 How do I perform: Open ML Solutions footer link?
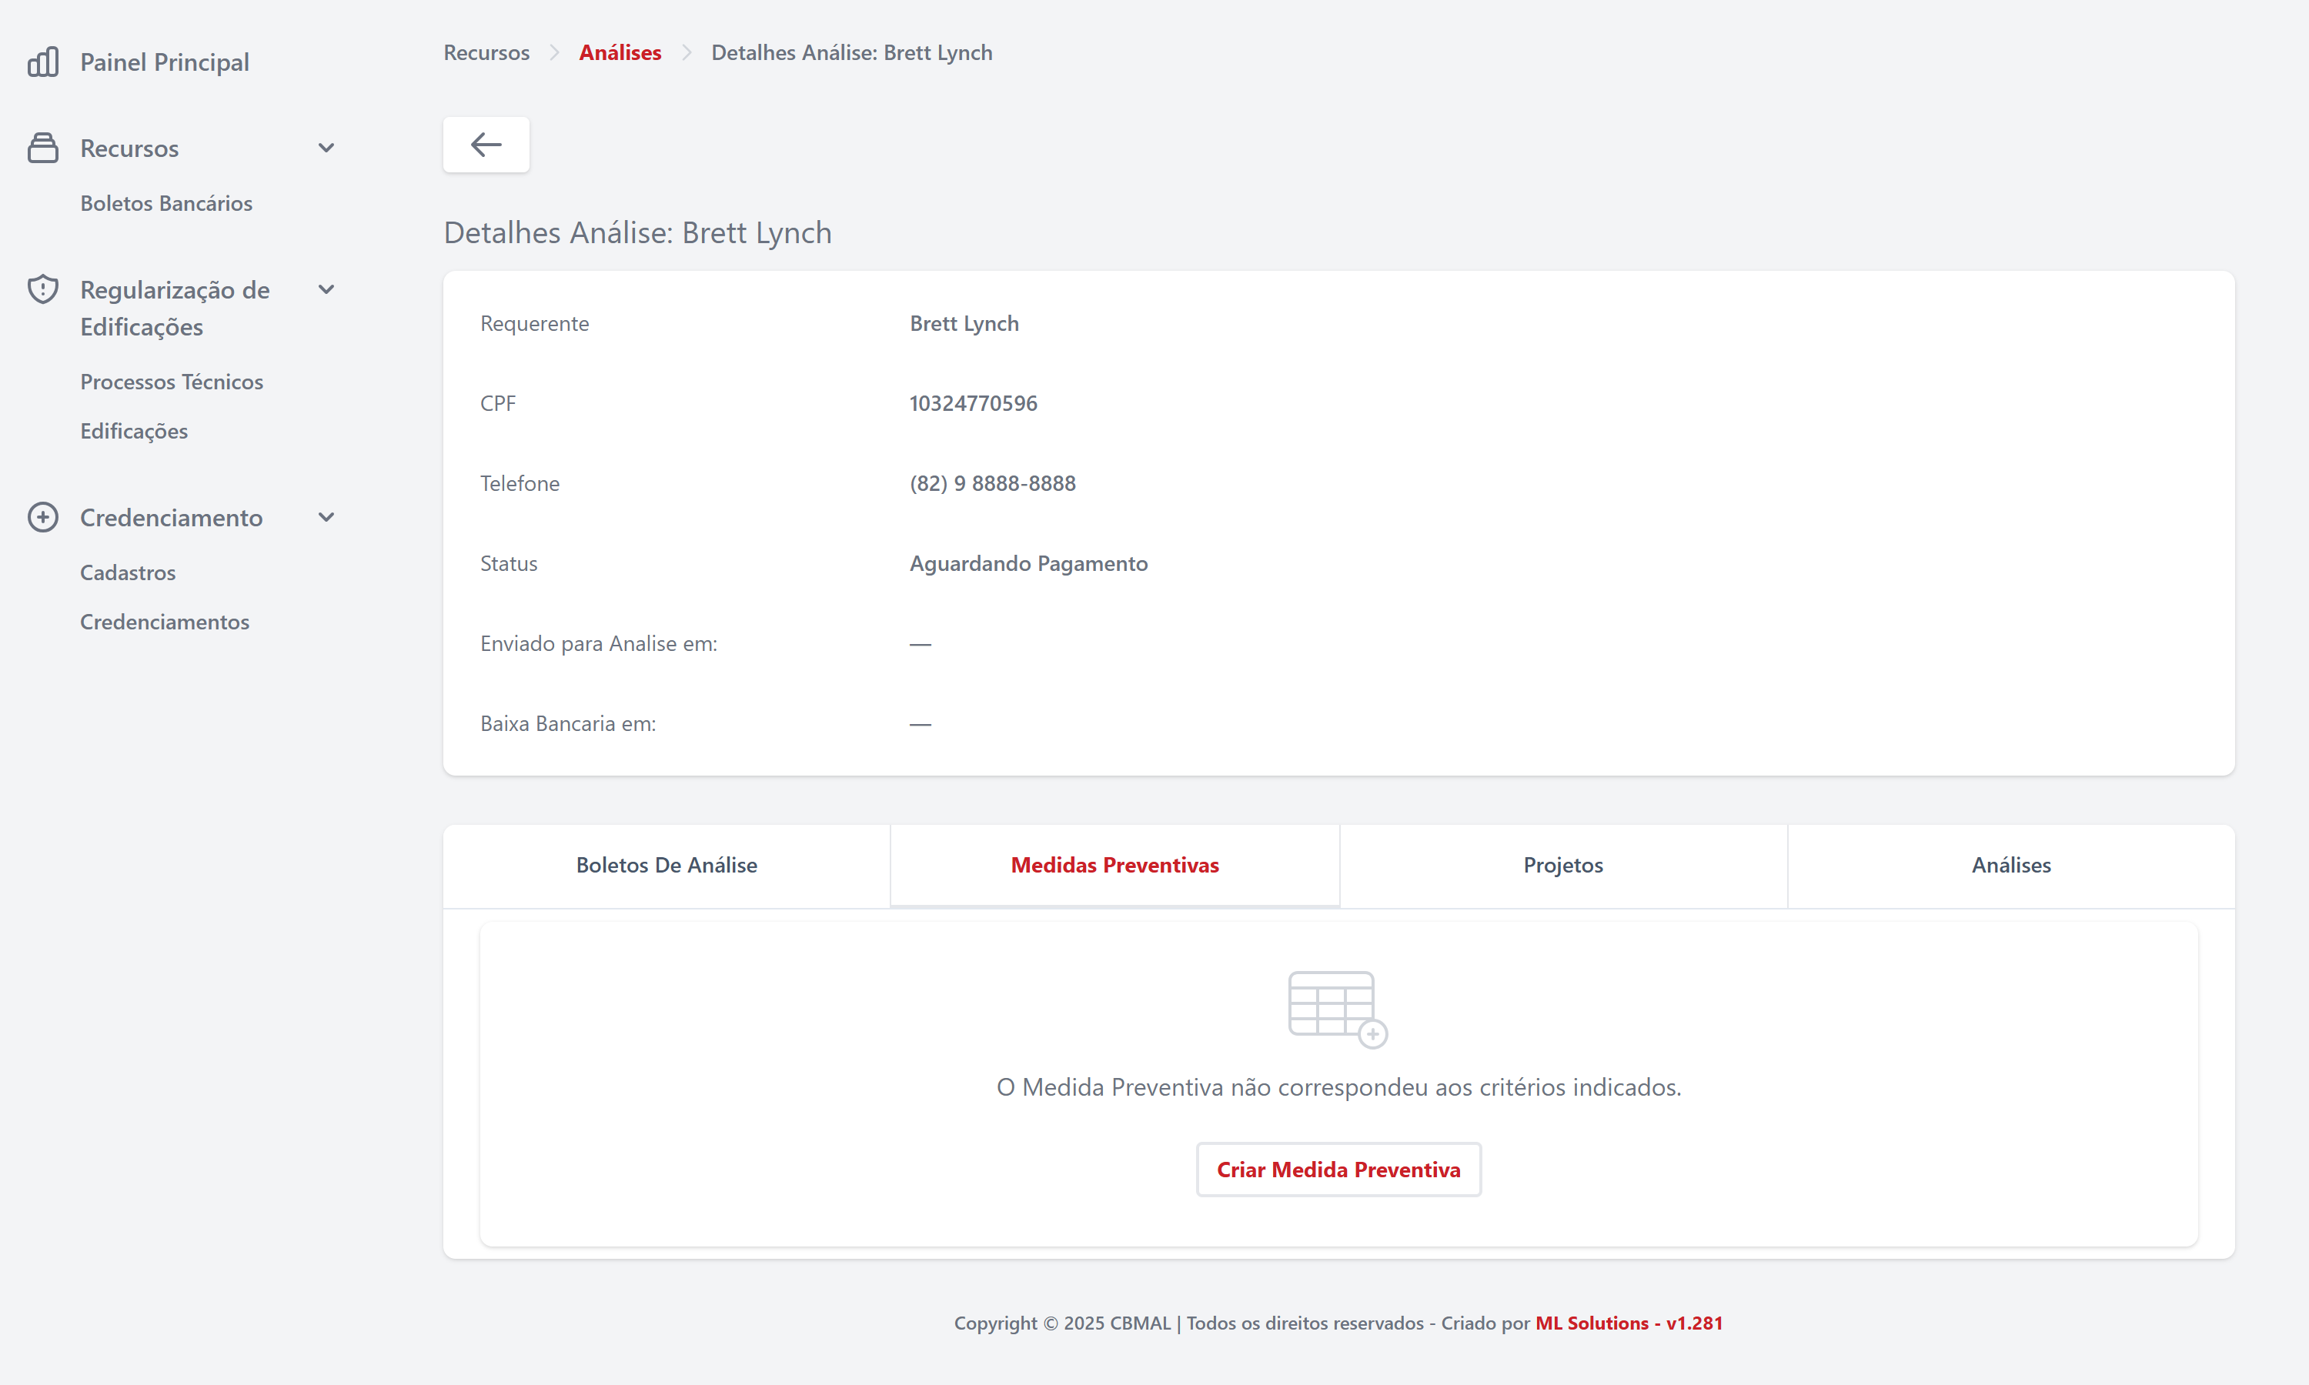(x=1629, y=1323)
